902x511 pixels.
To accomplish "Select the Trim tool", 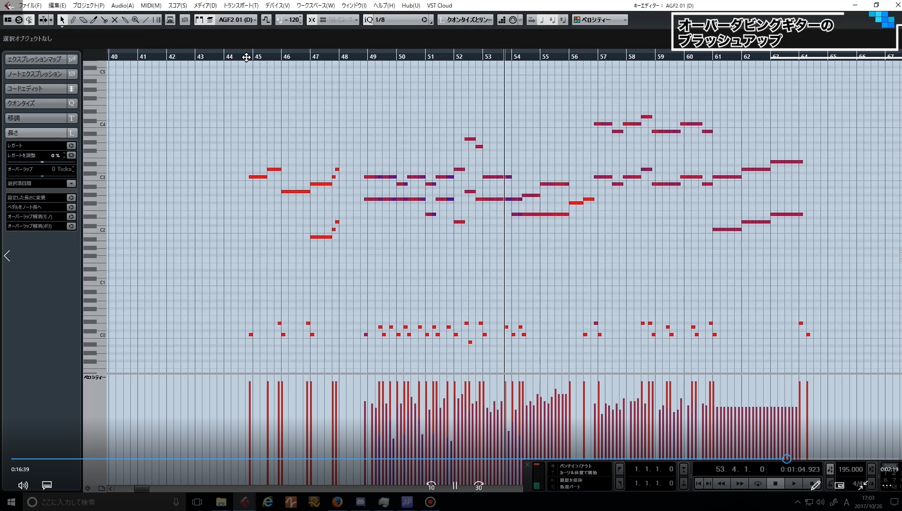I will 93,19.
